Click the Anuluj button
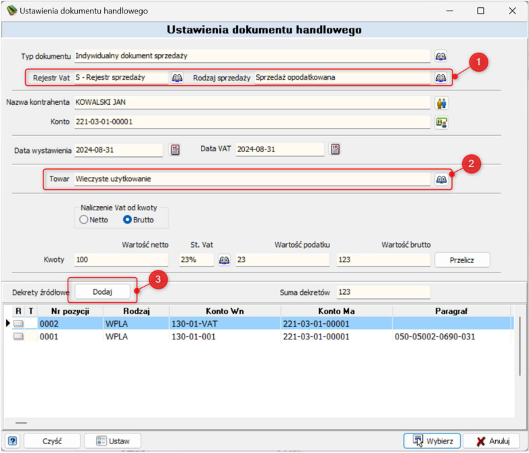This screenshot has height=453, width=529. (x=491, y=441)
